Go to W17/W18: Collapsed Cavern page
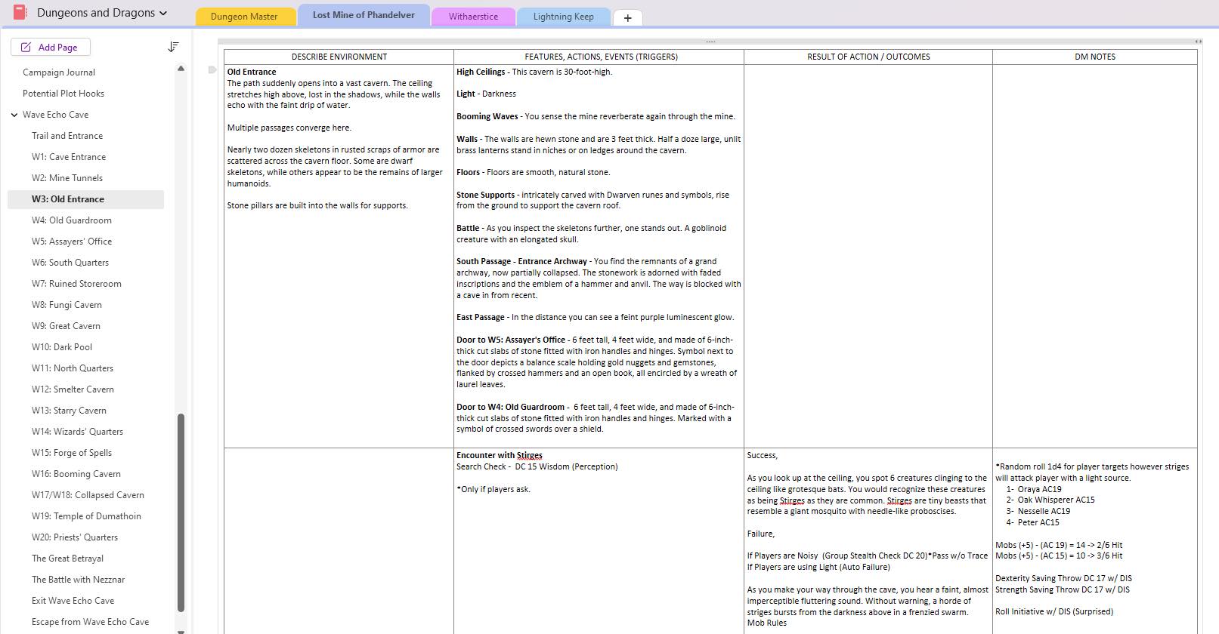Image resolution: width=1219 pixels, height=634 pixels. point(88,495)
